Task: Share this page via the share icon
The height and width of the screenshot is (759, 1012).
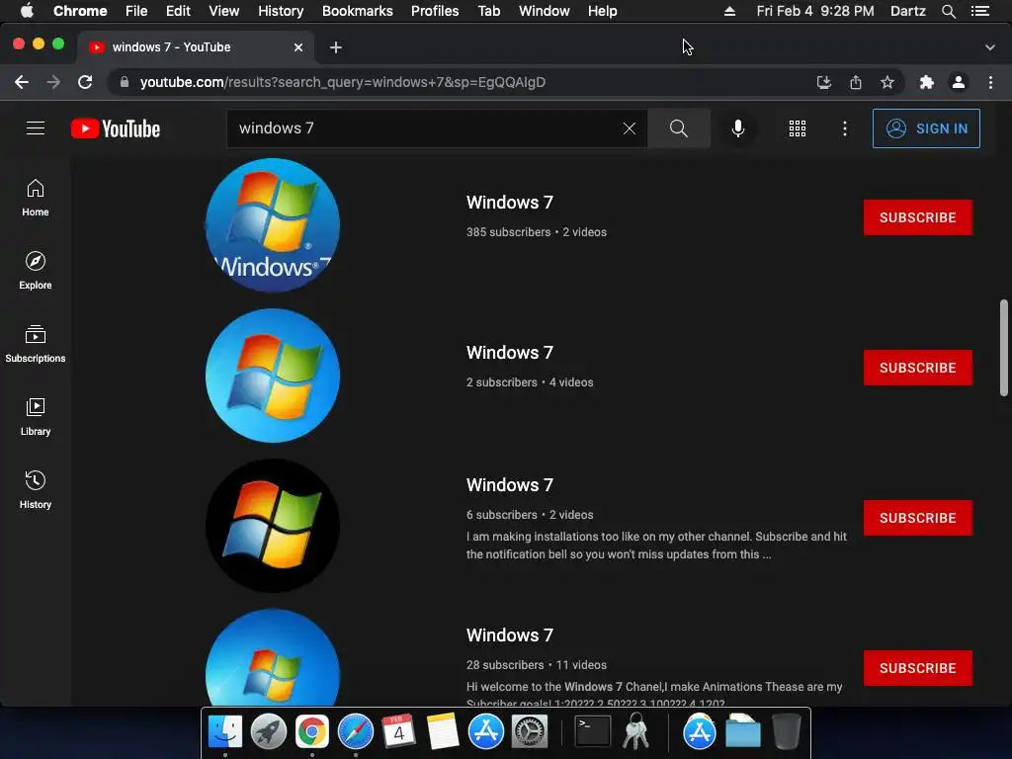Action: (856, 82)
